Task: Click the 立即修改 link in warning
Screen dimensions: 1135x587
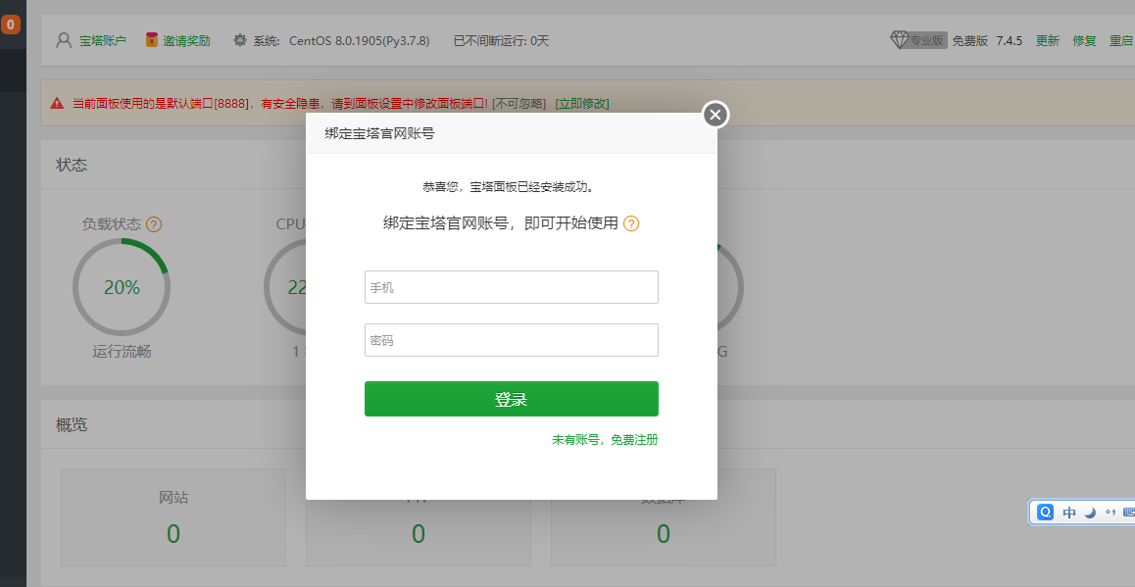Action: 582,104
